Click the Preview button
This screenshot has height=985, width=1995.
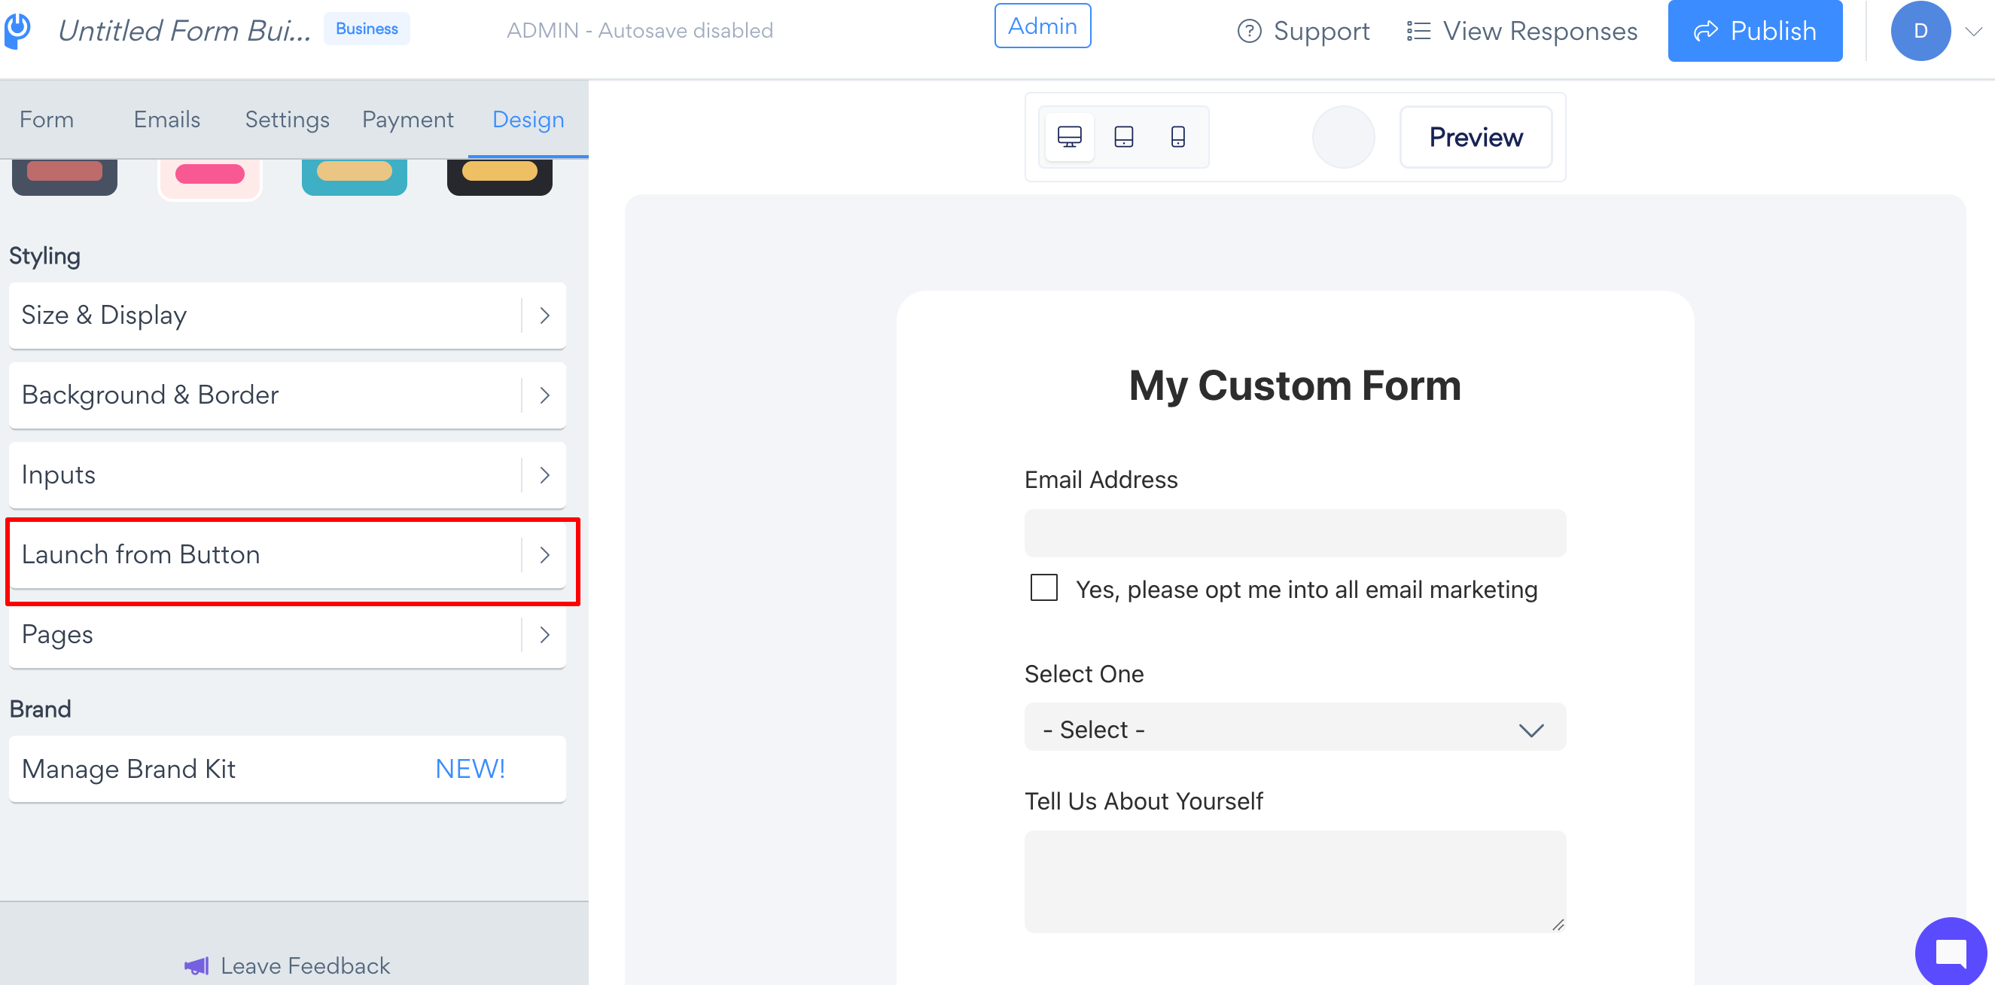point(1476,137)
